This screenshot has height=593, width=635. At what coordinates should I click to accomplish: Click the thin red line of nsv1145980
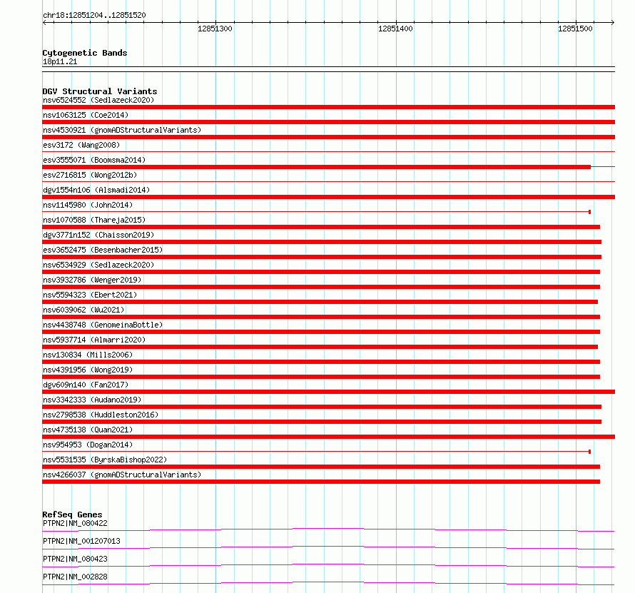pos(316,212)
